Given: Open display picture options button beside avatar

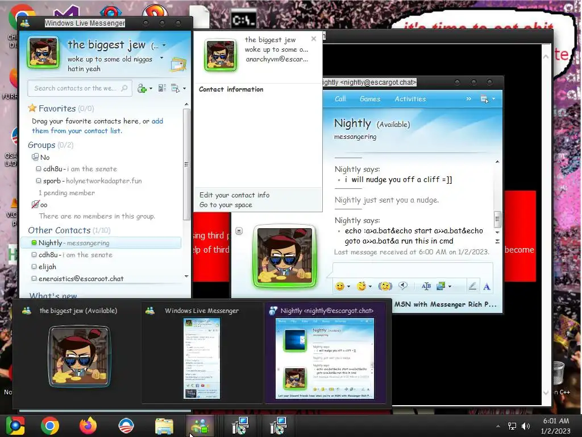Looking at the screenshot, I should tap(239, 231).
